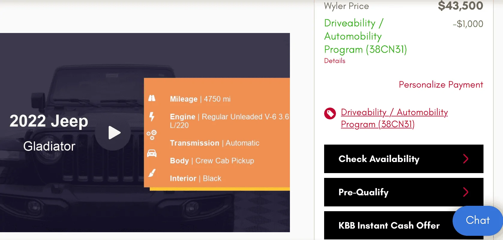Screen dimensions: 503x240
Task: Click the Wyler Price $43,500 amount
Action: point(460,6)
